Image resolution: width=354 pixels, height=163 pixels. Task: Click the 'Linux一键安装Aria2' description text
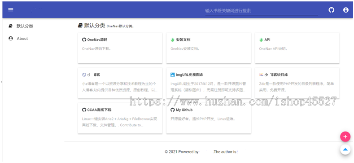tap(119, 122)
